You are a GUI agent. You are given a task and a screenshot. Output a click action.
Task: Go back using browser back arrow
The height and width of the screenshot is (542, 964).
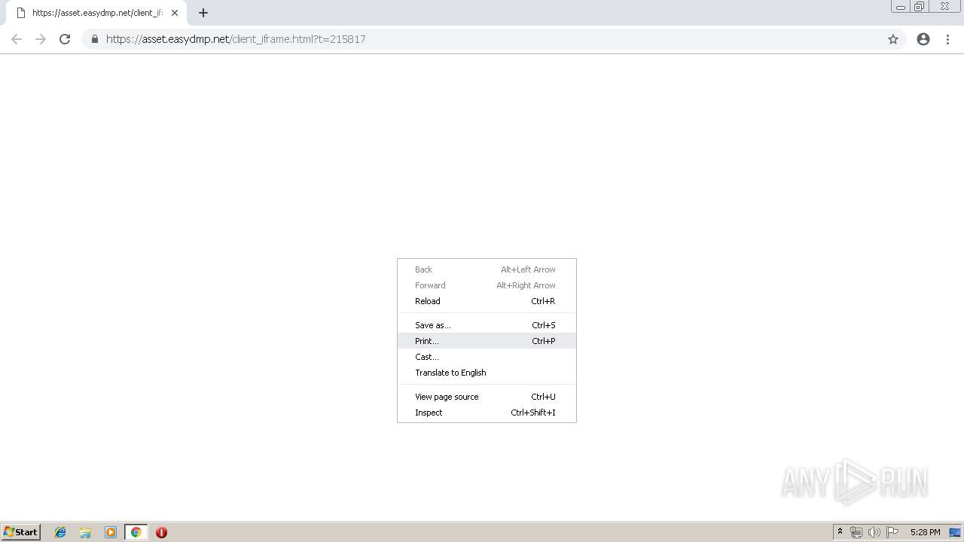click(17, 39)
